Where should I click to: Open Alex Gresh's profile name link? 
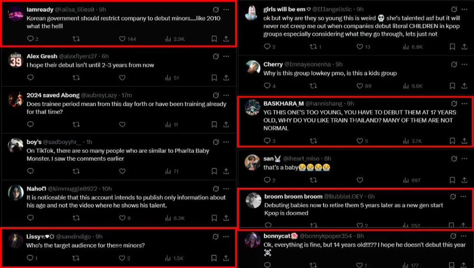pos(42,56)
